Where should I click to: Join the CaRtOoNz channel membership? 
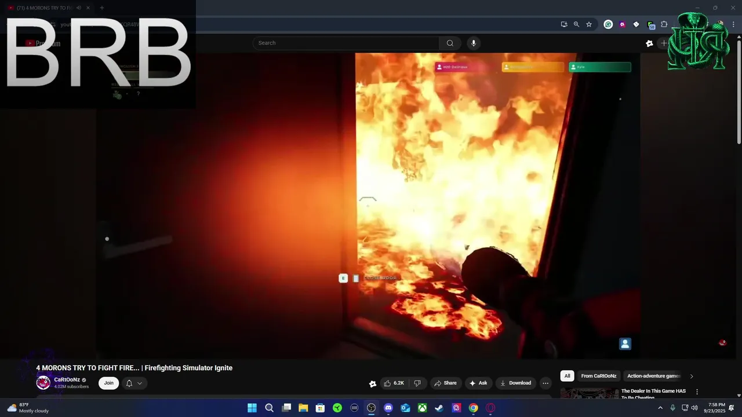108,383
